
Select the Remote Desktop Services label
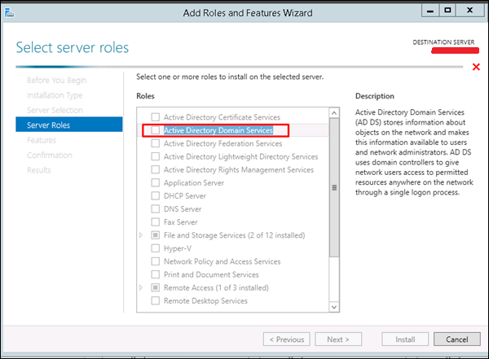pos(205,301)
